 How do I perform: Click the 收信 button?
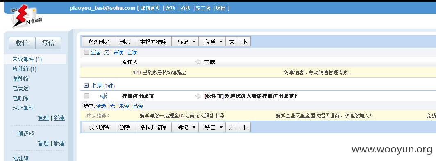(x=22, y=43)
